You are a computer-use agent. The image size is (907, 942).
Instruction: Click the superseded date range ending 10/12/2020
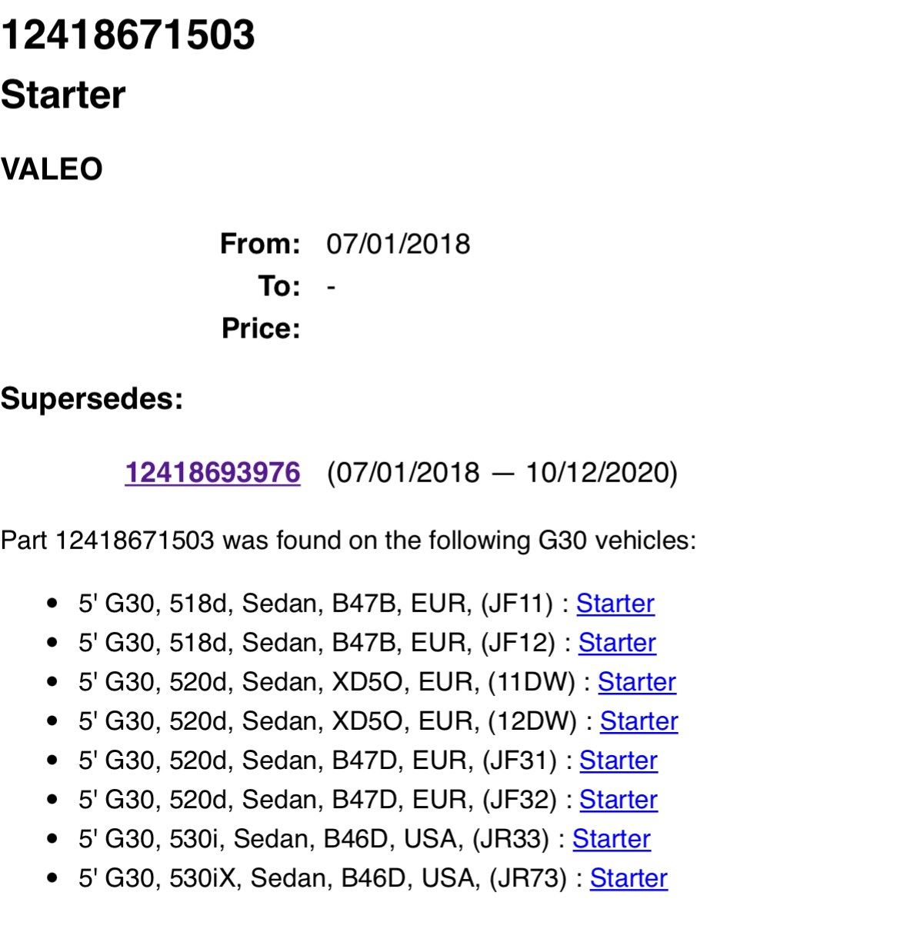pos(502,472)
